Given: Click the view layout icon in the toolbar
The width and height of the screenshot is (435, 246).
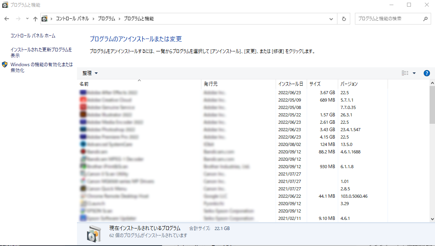Looking at the screenshot, I should coord(405,73).
